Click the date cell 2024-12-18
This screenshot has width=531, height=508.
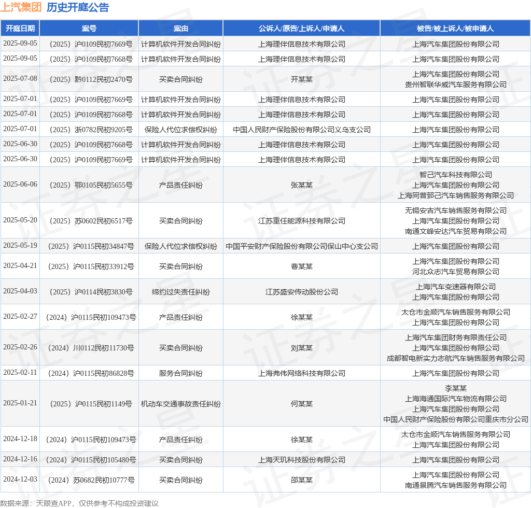[x=20, y=439]
